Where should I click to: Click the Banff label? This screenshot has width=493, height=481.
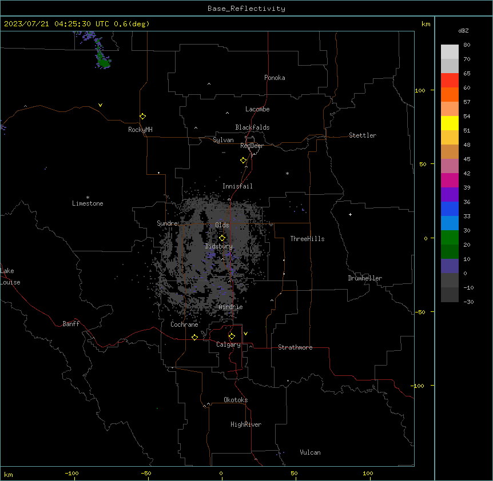[71, 324]
